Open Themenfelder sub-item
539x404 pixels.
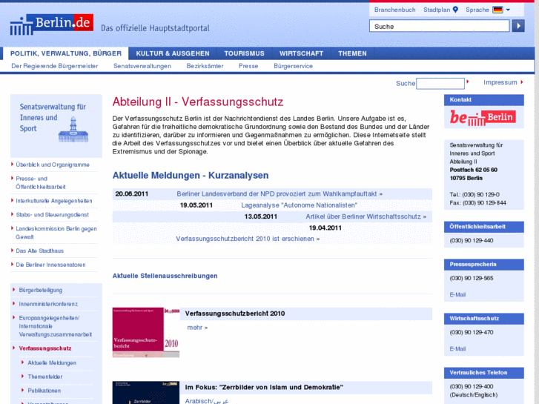[x=45, y=377]
